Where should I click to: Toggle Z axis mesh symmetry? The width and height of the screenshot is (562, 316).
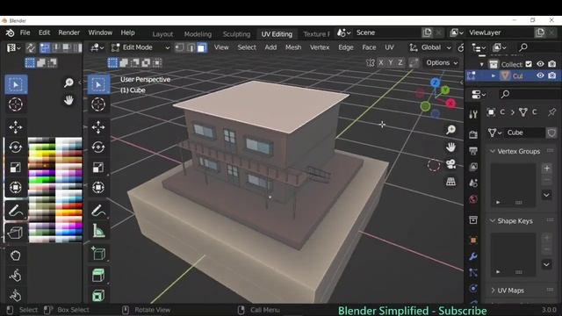(x=400, y=62)
